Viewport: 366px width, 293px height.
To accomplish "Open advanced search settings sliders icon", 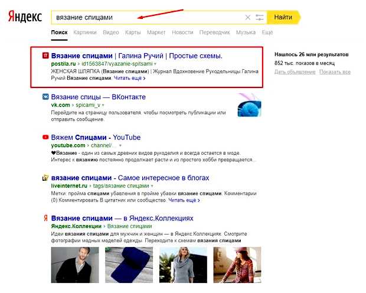I will 259,17.
